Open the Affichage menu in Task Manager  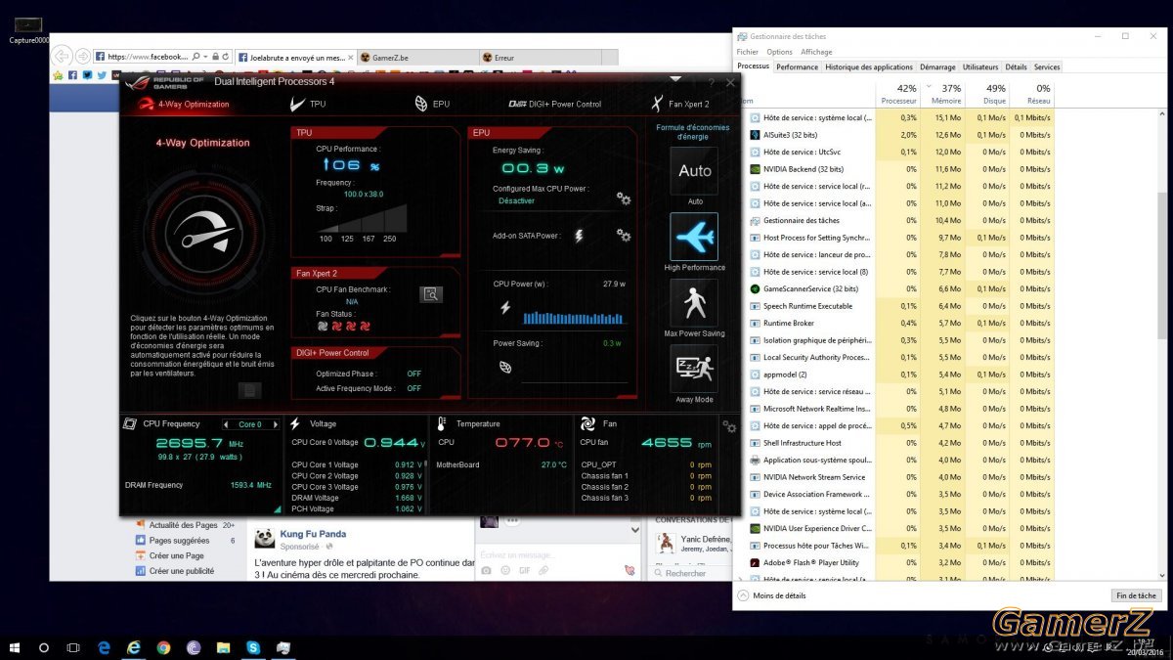(816, 52)
